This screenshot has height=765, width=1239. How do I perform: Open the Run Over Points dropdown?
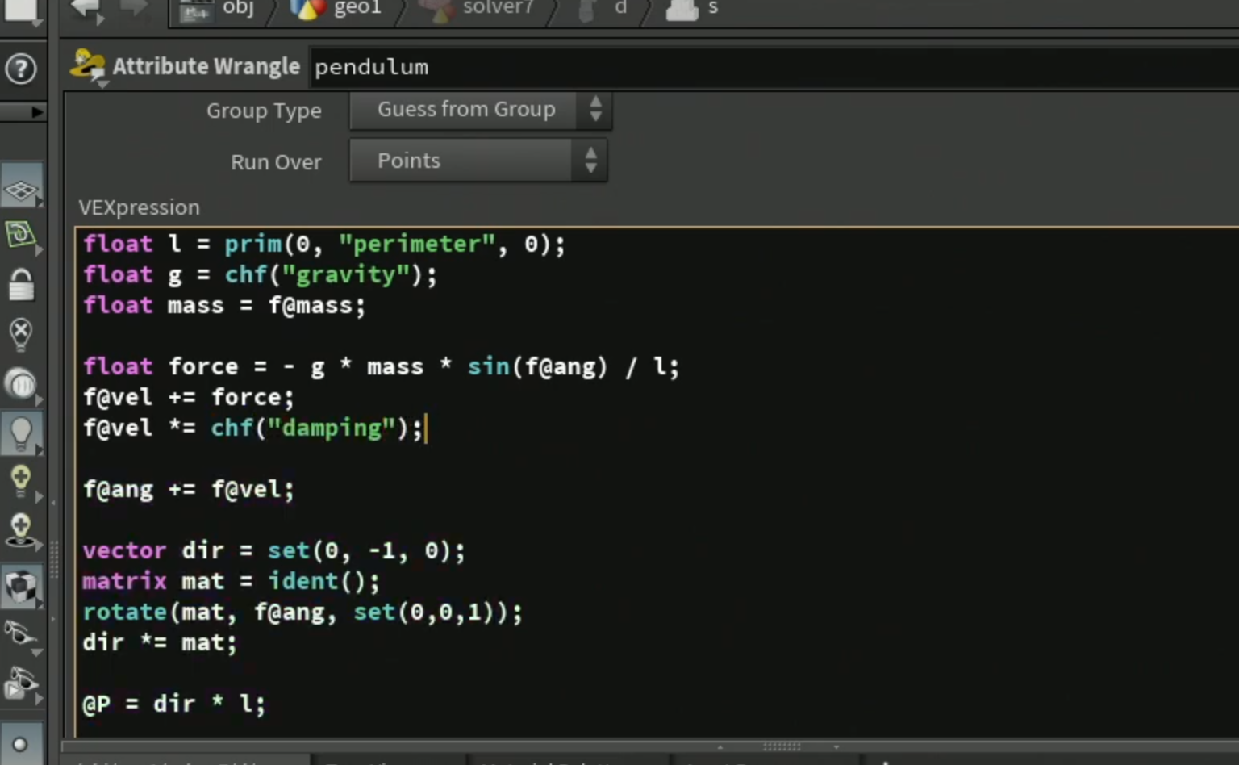(x=478, y=161)
